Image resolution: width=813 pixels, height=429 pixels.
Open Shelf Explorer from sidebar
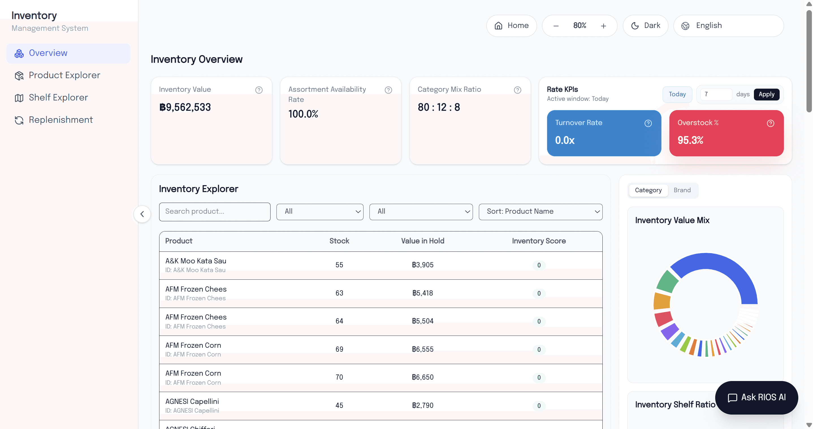coord(68,98)
